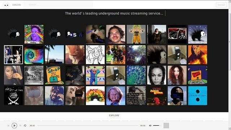Click the vertical scrollbar down arrow
Image resolution: width=231 pixels, height=130 pixels.
coord(230,129)
